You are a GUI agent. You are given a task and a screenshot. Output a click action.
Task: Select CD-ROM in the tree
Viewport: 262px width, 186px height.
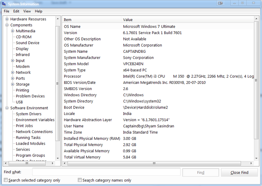coord(24,37)
